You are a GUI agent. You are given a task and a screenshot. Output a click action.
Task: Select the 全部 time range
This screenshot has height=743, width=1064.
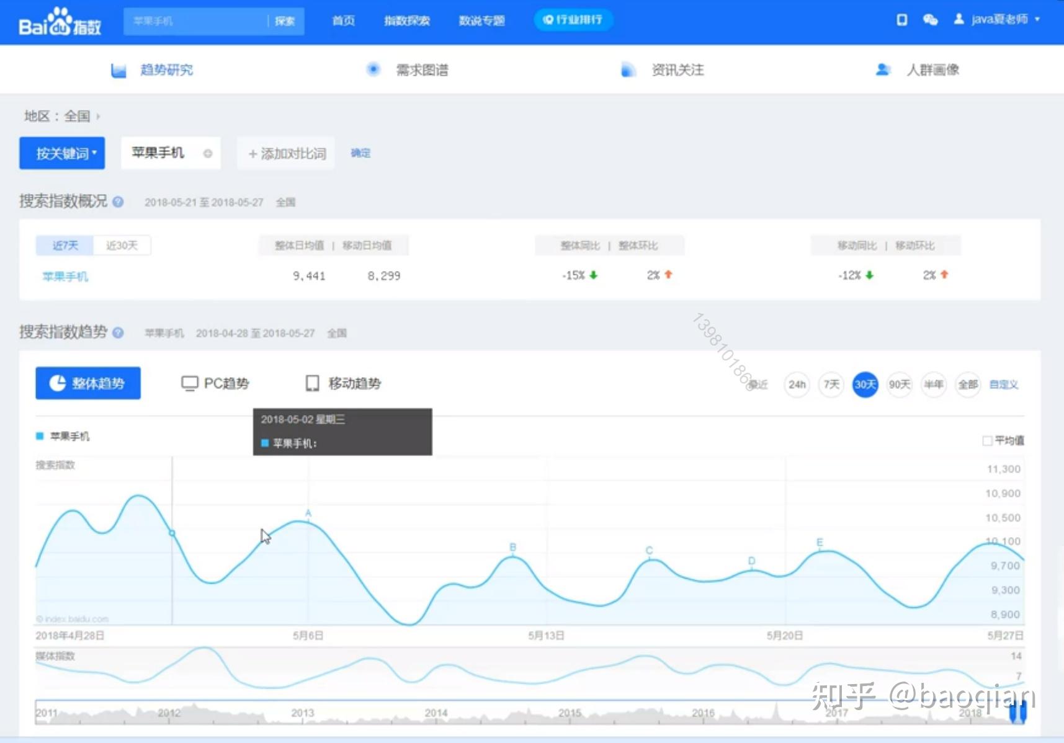[968, 385]
